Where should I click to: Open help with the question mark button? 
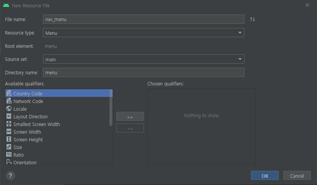click(x=10, y=175)
